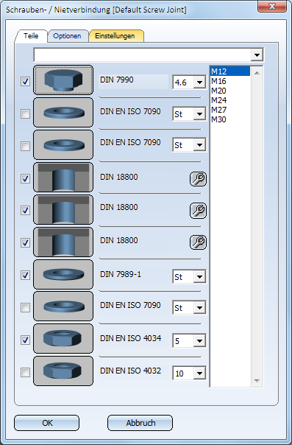Click washer image below the first washer row
Viewport: 292px width, 445px height.
coord(63,144)
